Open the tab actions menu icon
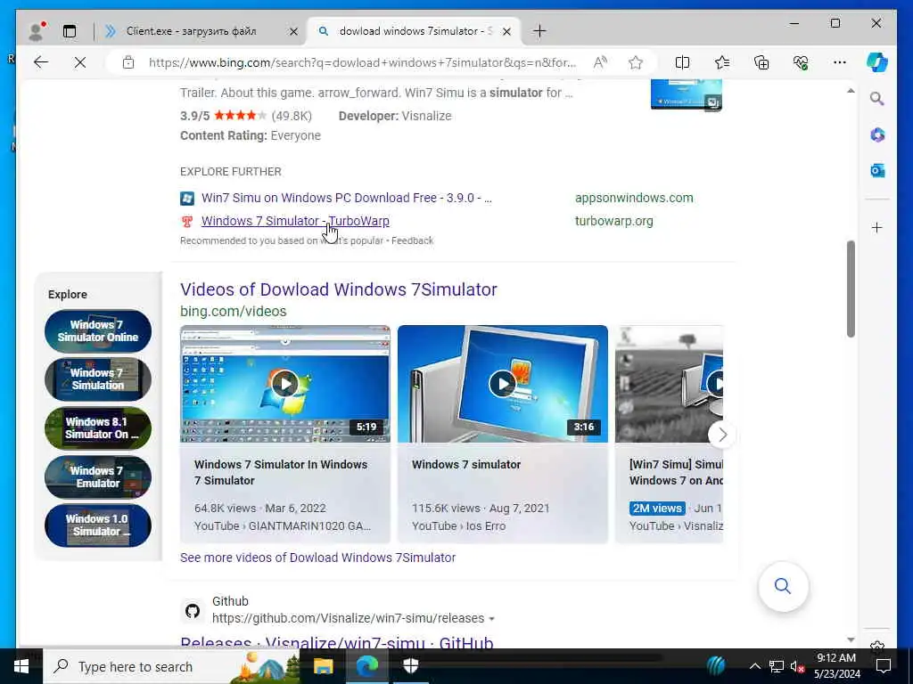The width and height of the screenshot is (913, 684). (x=70, y=31)
